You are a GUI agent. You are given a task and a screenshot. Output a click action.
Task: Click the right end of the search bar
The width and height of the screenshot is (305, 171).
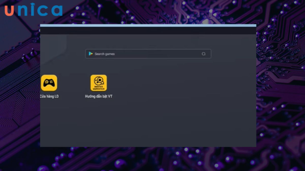[x=204, y=54]
